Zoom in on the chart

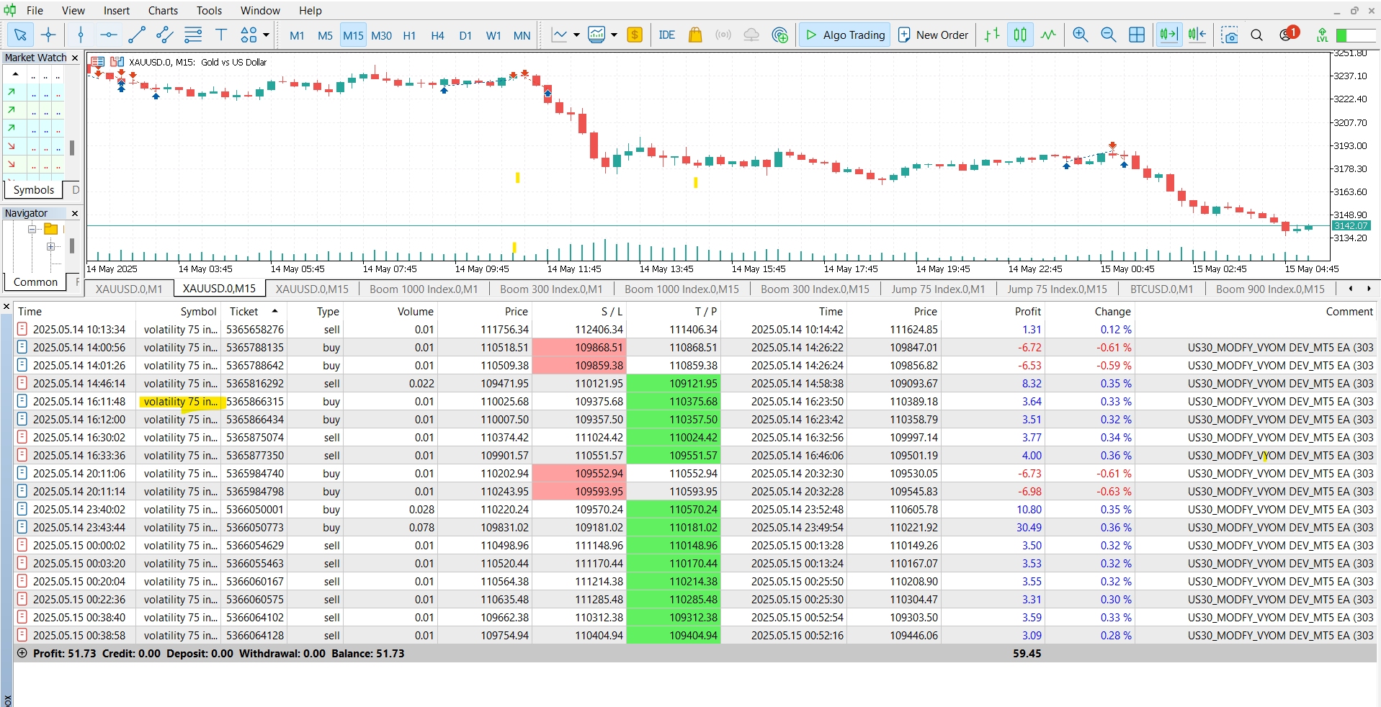[1080, 35]
